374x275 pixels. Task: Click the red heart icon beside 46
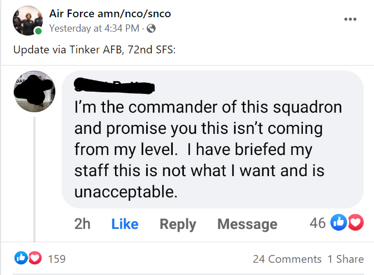(x=354, y=222)
